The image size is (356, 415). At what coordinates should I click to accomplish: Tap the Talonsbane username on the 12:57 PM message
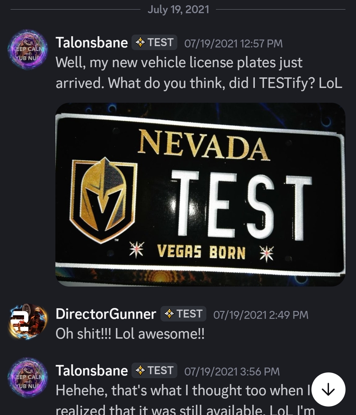click(92, 42)
